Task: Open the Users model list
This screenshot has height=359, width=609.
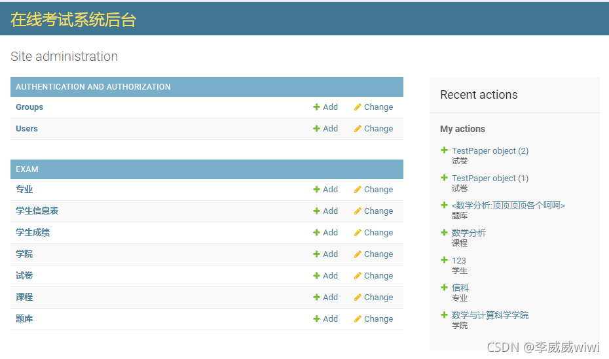Action: coord(27,129)
